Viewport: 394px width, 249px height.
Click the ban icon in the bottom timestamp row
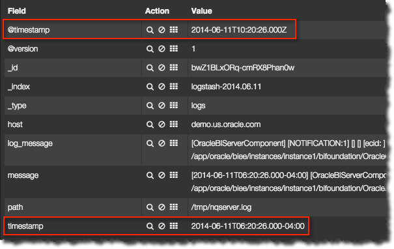coord(162,226)
